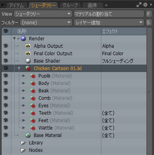Hide the Body material
Viewport: 154px width, 155px height.
(6, 83)
